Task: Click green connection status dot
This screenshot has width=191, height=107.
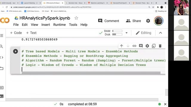Action: (x=159, y=104)
